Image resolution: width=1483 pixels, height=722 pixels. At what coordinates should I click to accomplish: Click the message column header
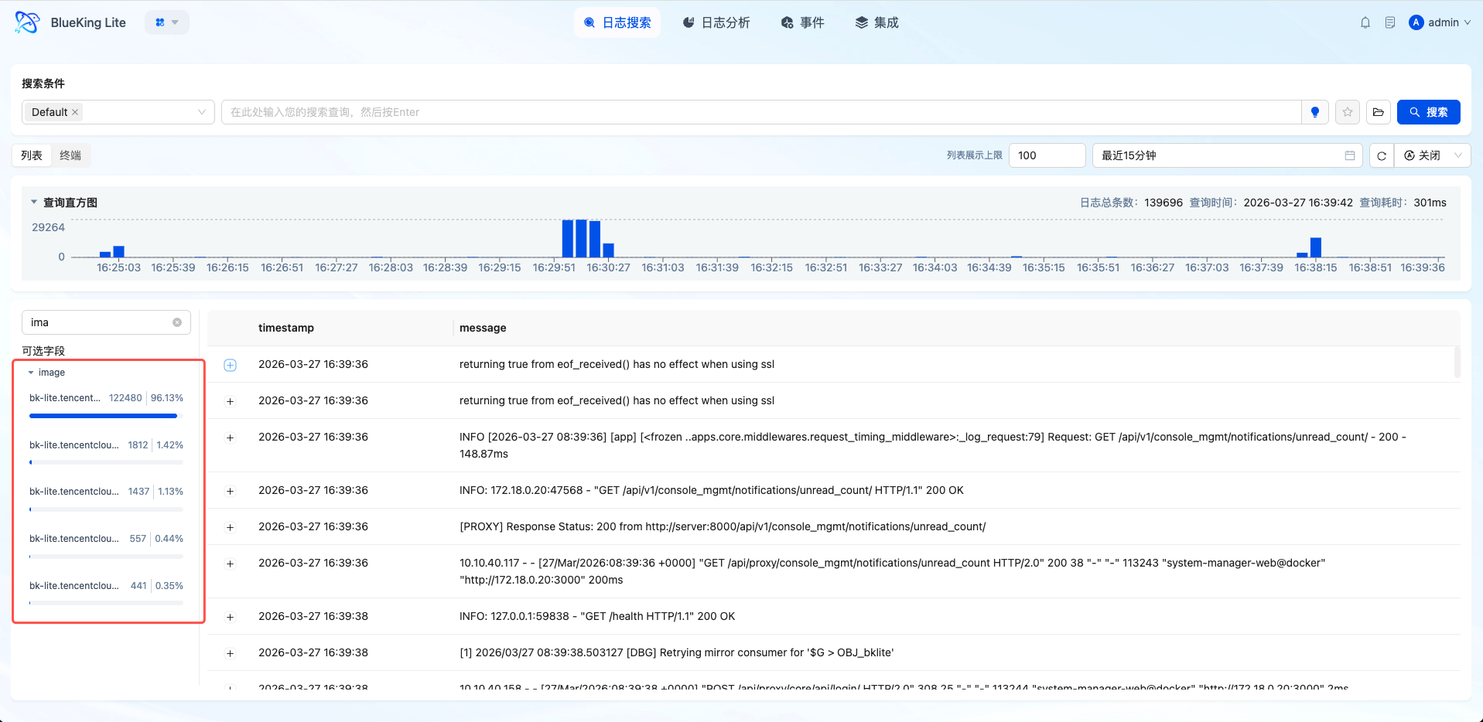[483, 328]
